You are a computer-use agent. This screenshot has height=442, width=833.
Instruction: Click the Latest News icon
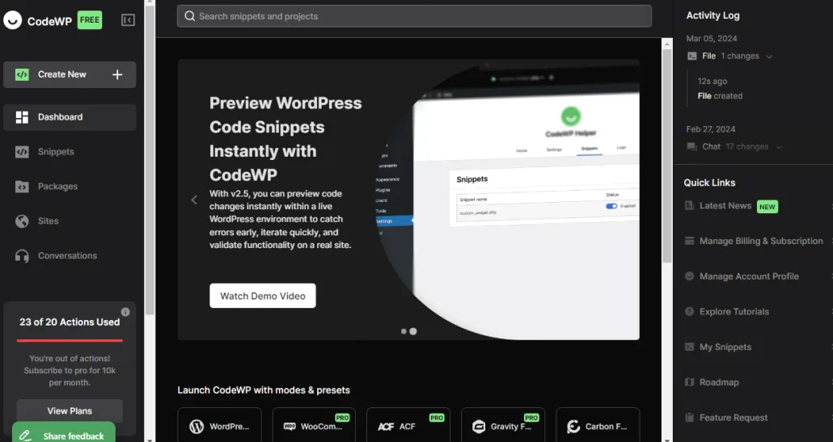click(x=690, y=206)
